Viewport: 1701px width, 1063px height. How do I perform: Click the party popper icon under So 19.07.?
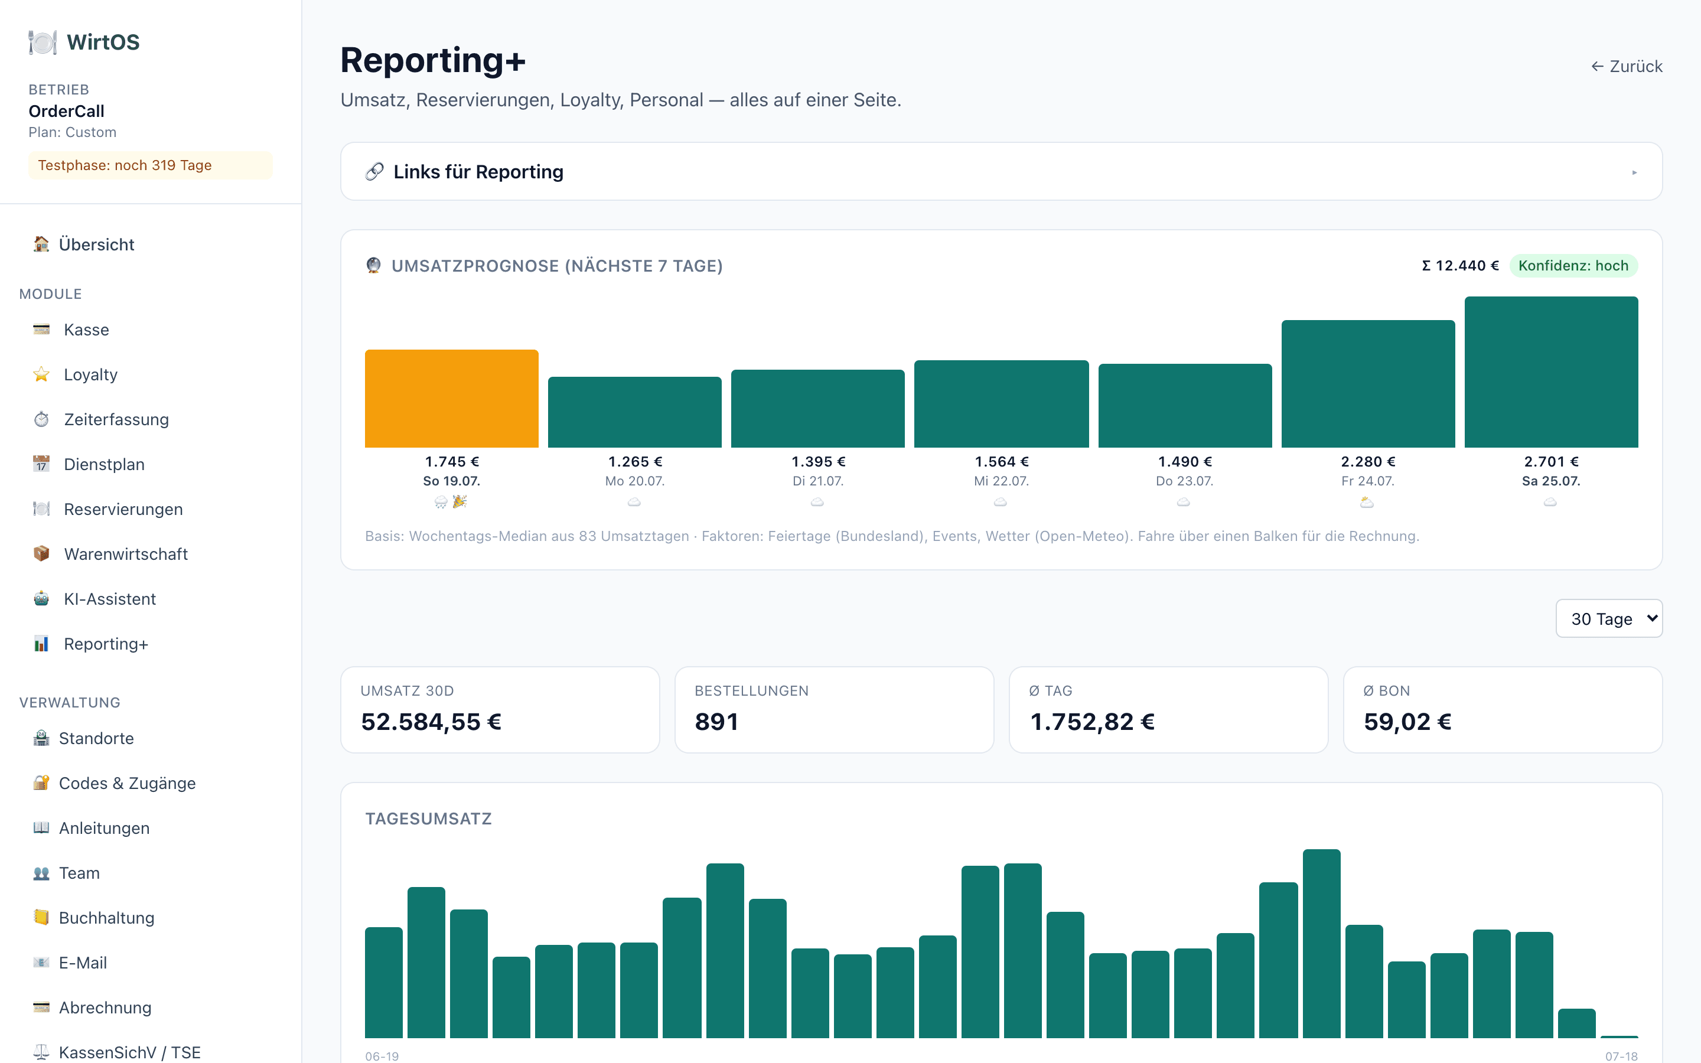460,501
